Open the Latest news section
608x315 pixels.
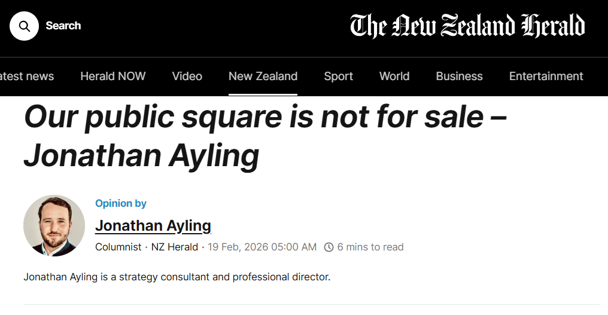27,76
